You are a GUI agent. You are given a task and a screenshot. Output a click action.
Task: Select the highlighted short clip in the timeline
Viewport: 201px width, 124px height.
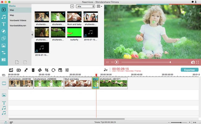(x=96, y=83)
